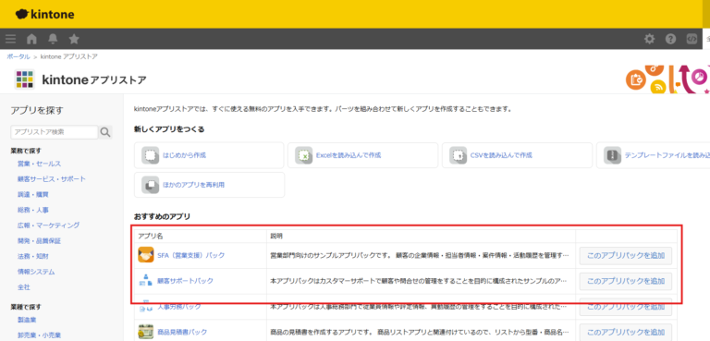Screen dimensions: 710x341
Task: Open the settings gear icon
Action: 649,39
